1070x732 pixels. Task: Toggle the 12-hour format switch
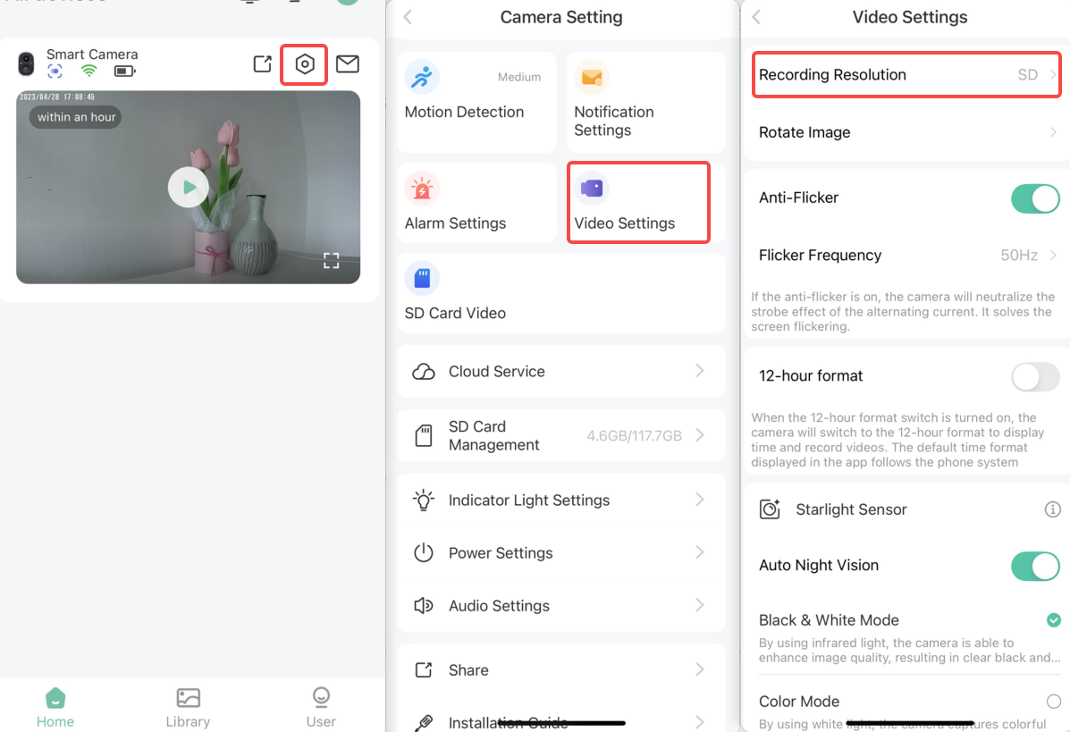(x=1035, y=376)
